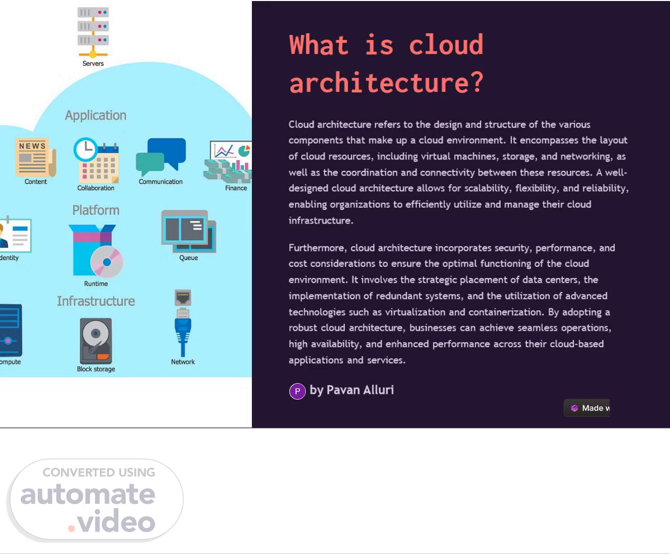
Task: Click the Platform section label
Action: click(x=96, y=210)
